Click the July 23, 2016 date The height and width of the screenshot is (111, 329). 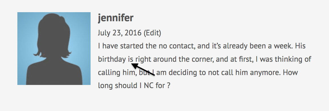click(120, 33)
